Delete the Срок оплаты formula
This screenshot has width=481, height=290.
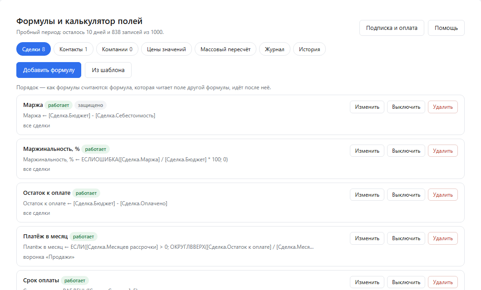tap(443, 282)
